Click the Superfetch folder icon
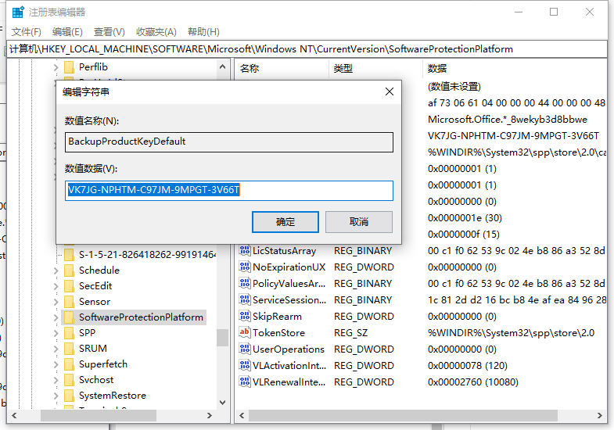614x430 pixels. pos(69,364)
